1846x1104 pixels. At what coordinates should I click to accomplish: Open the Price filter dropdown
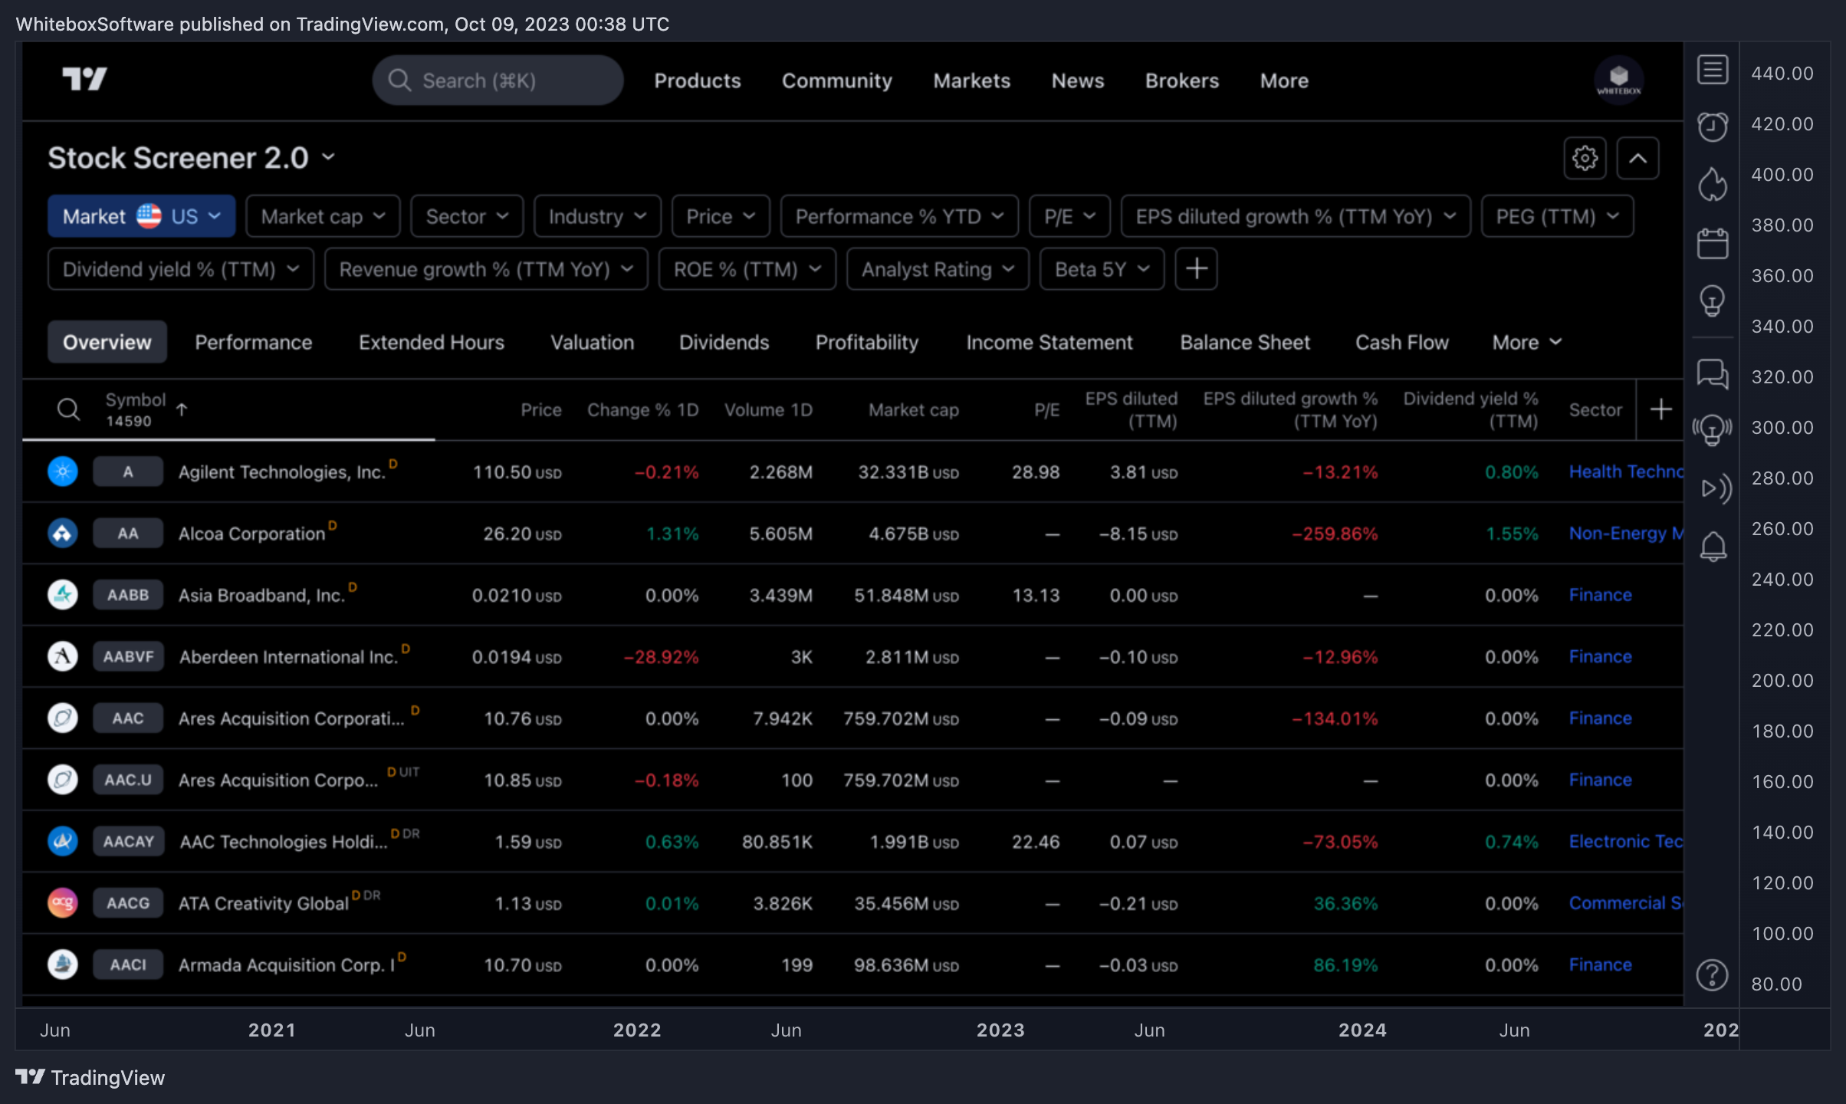pos(721,216)
